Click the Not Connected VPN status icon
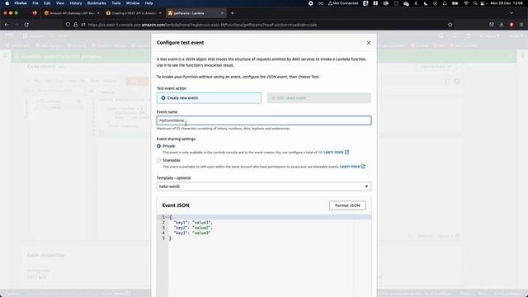This screenshot has height=297, width=528. tap(343, 3)
